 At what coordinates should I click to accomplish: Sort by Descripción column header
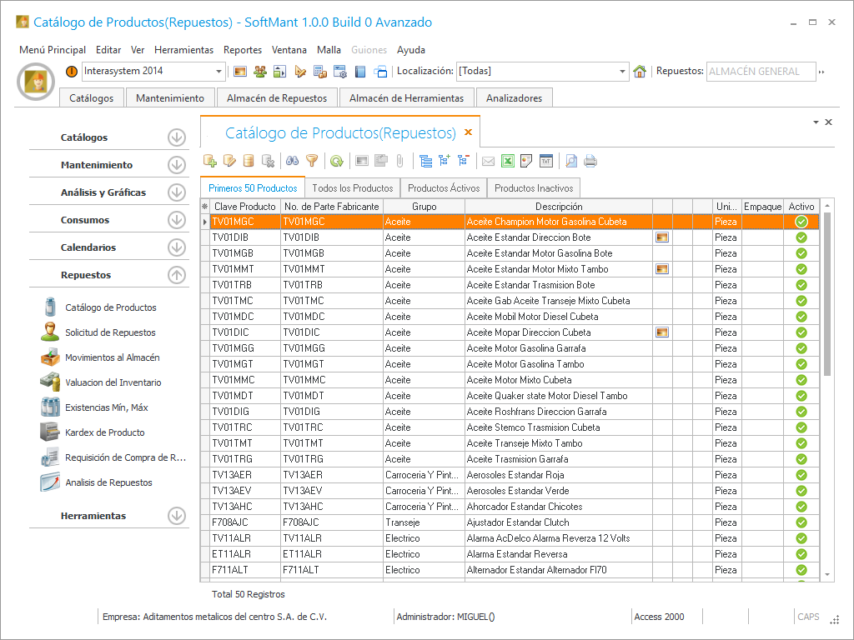[x=558, y=206]
